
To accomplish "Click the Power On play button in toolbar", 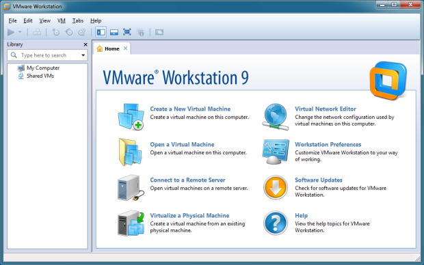I will coord(11,32).
